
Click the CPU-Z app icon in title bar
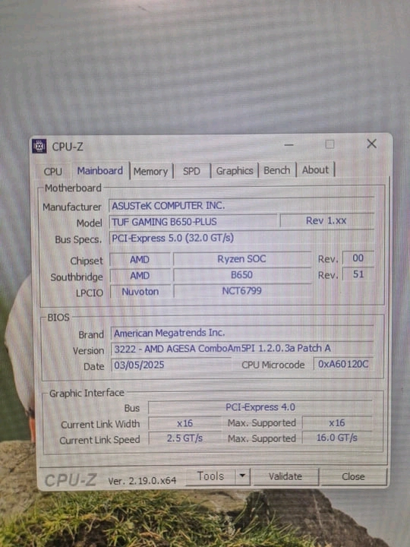tap(39, 146)
